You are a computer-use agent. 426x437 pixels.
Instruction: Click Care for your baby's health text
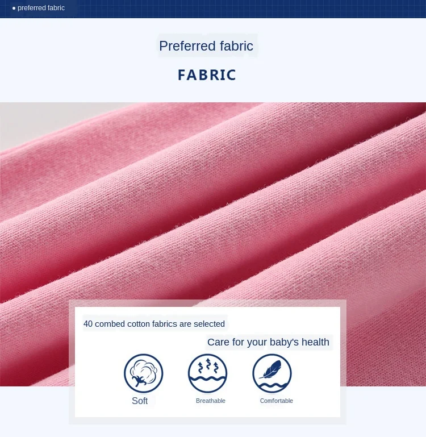268,342
